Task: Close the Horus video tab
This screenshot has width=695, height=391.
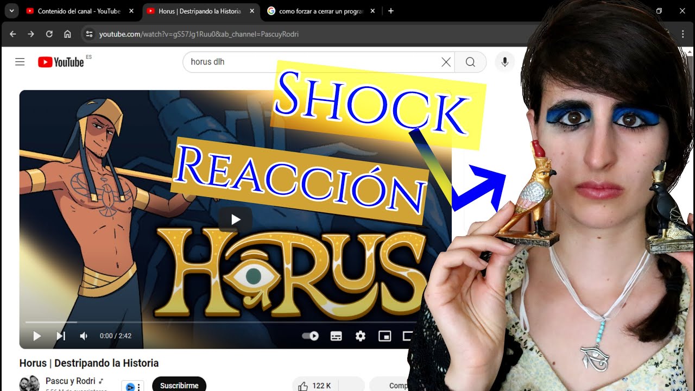Action: (252, 11)
